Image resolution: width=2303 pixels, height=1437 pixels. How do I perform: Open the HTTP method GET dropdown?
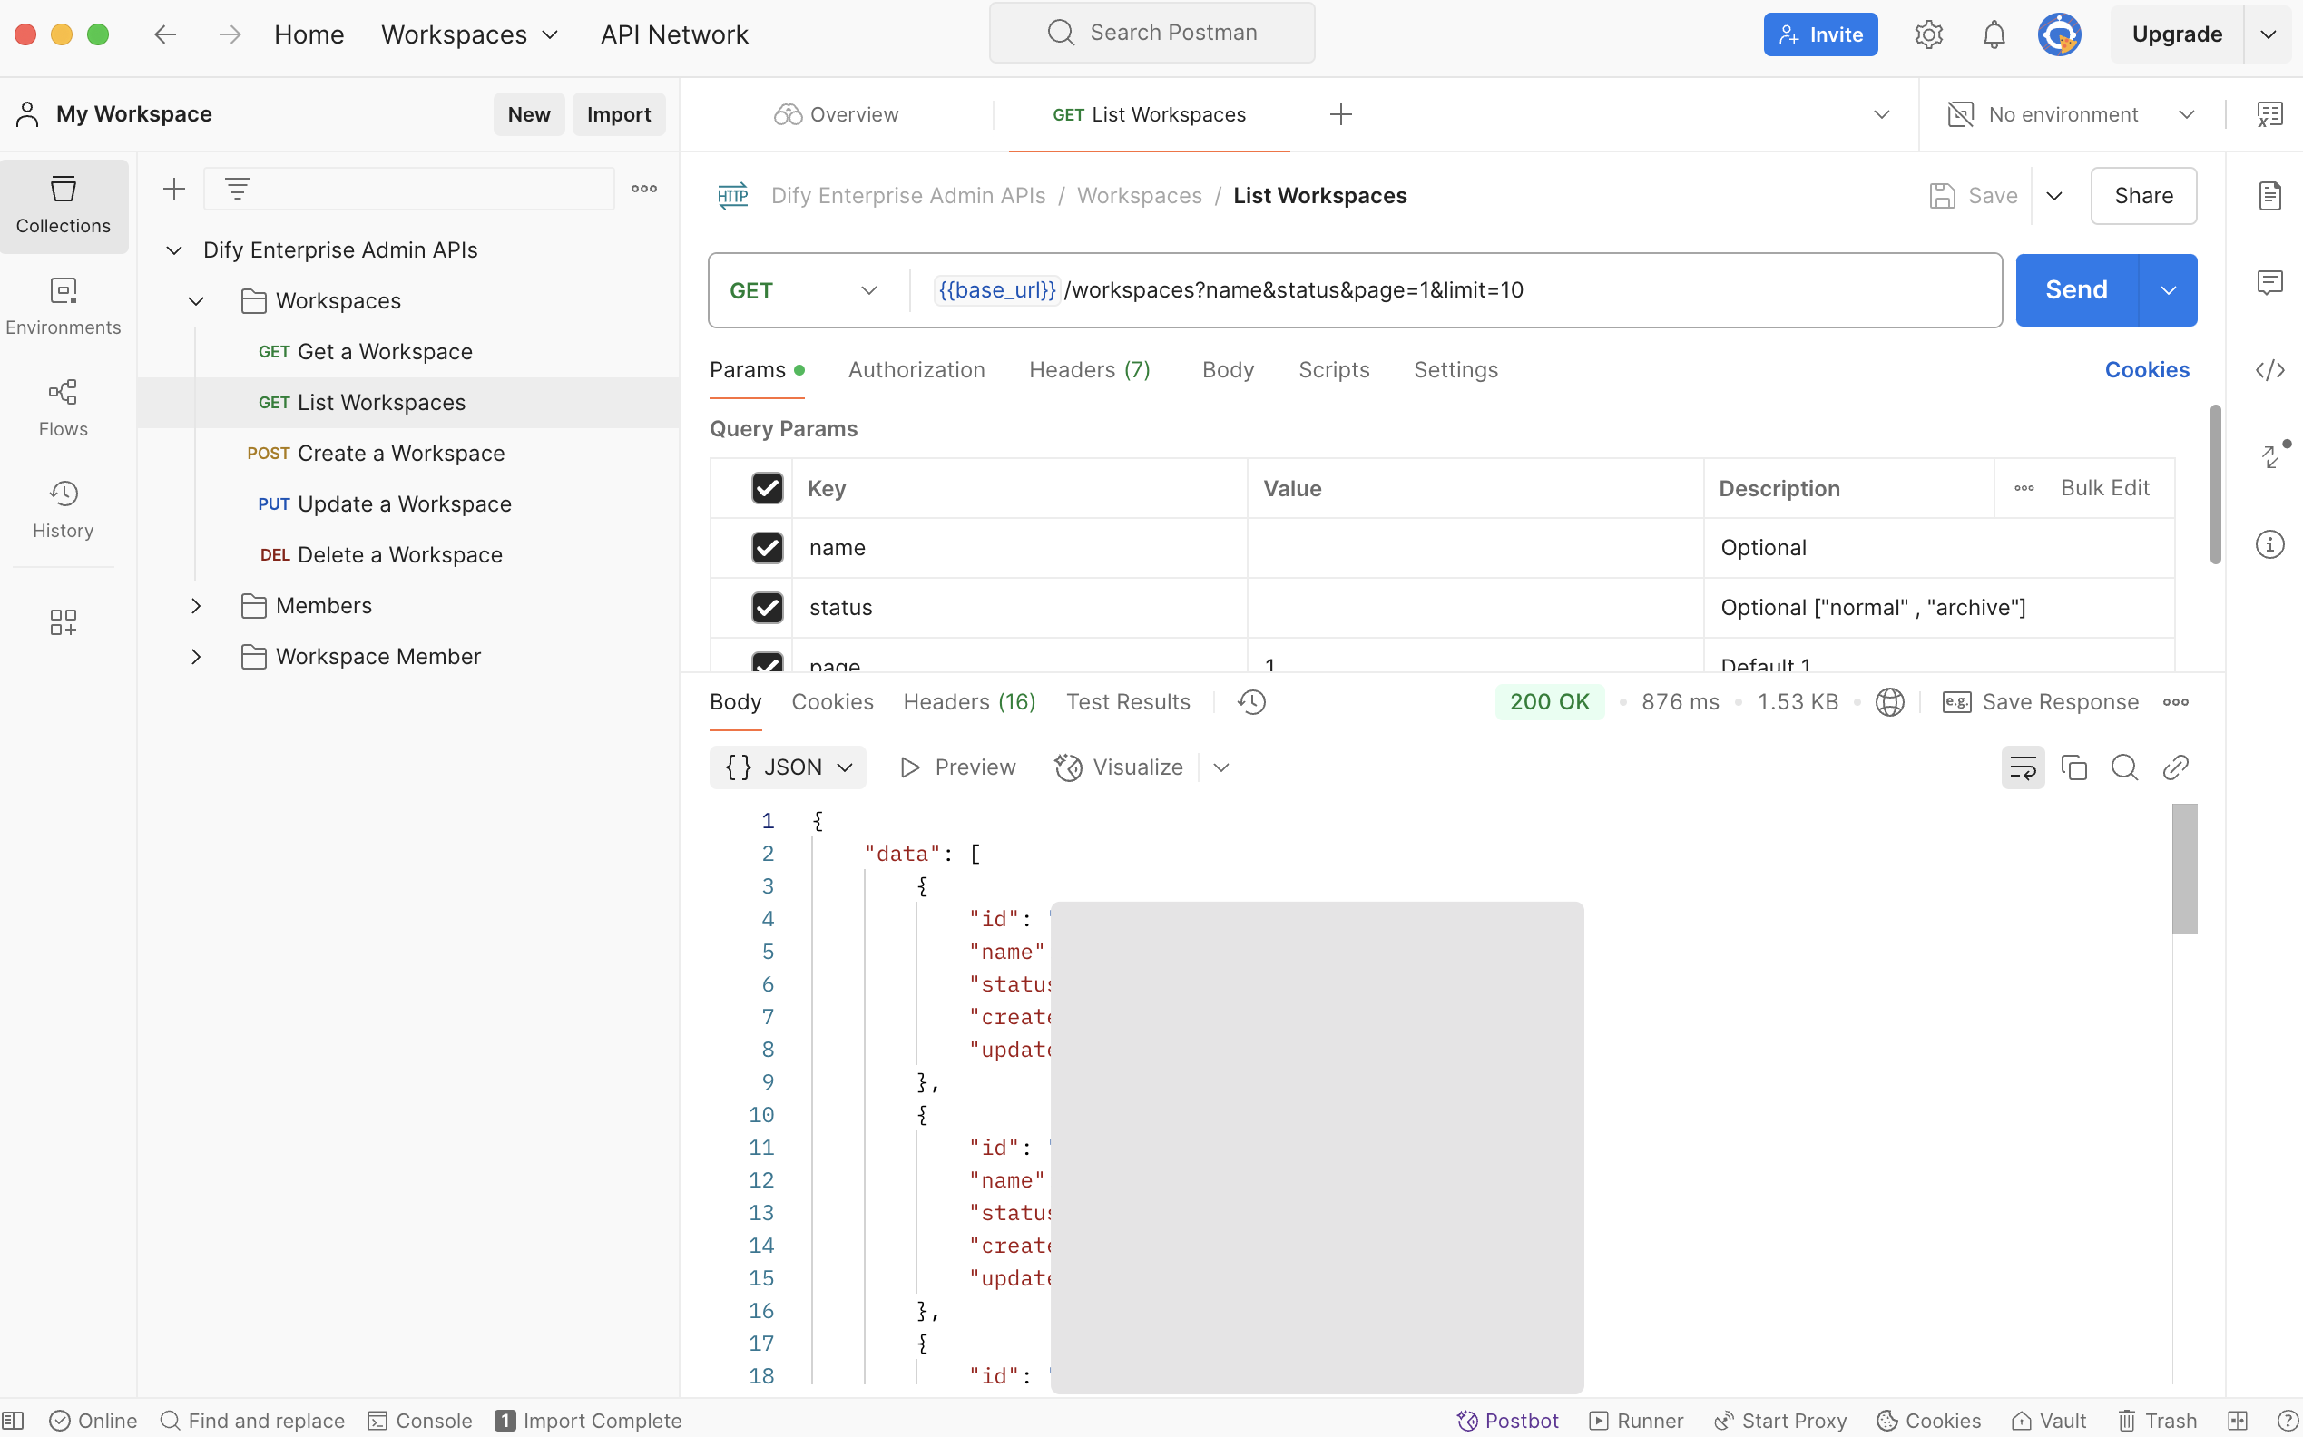(x=803, y=290)
